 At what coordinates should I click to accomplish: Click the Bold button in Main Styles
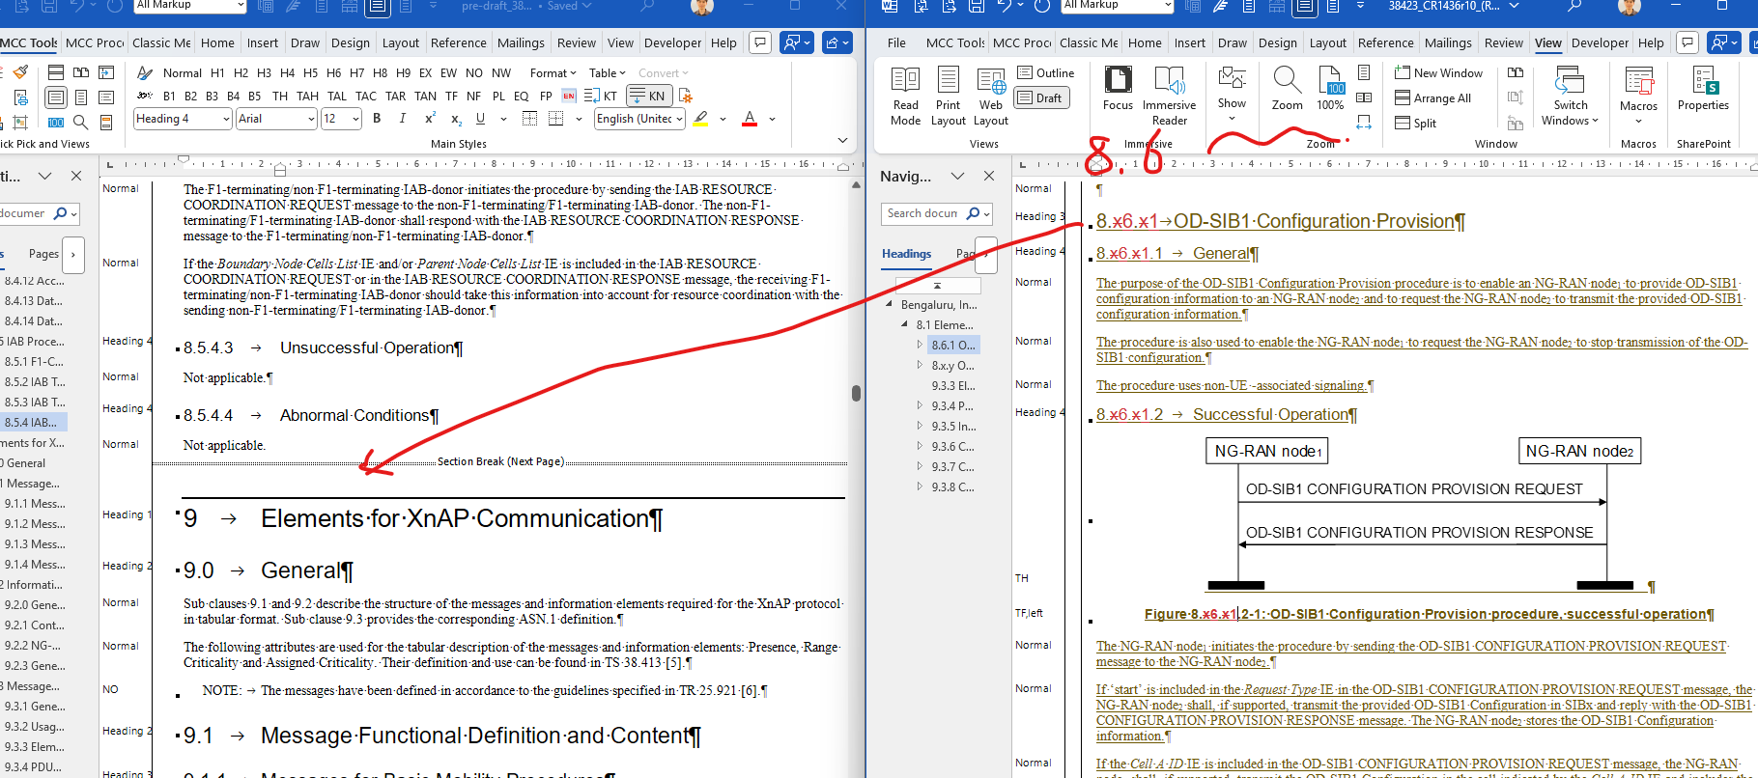tap(377, 119)
